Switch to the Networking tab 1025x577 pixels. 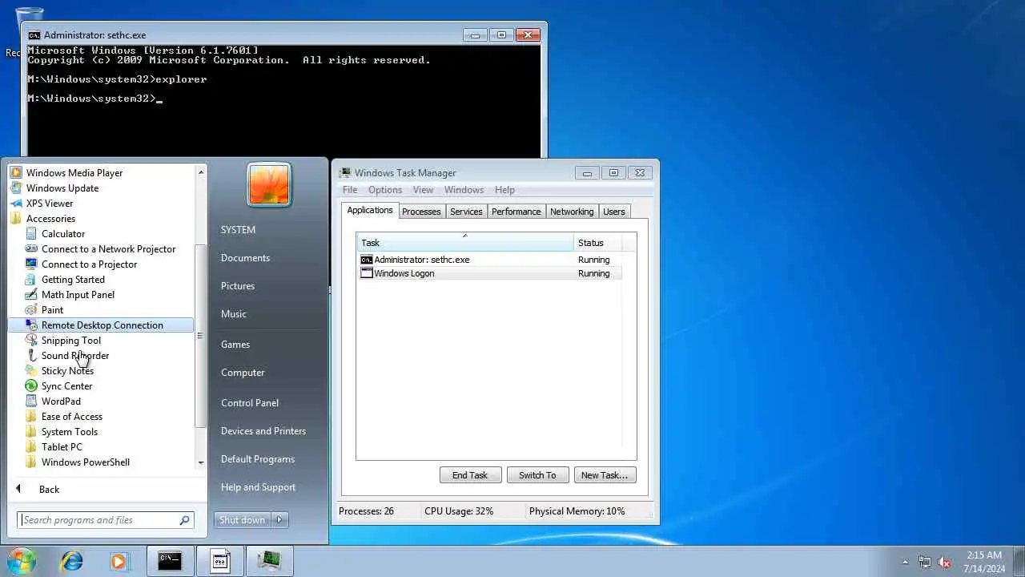pos(572,212)
